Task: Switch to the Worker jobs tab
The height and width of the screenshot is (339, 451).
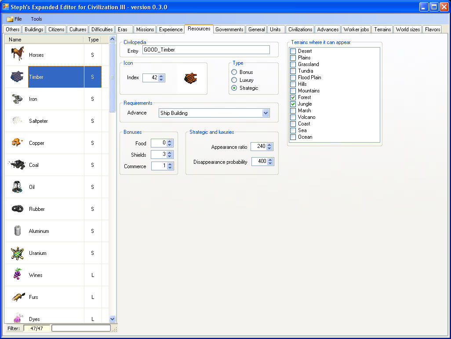Action: (356, 29)
